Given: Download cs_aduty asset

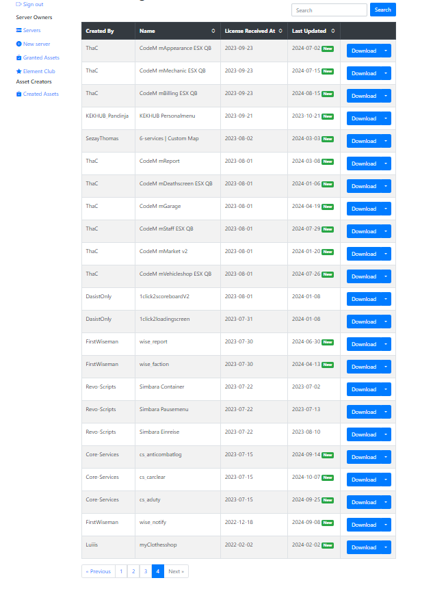Looking at the screenshot, I should 363,502.
